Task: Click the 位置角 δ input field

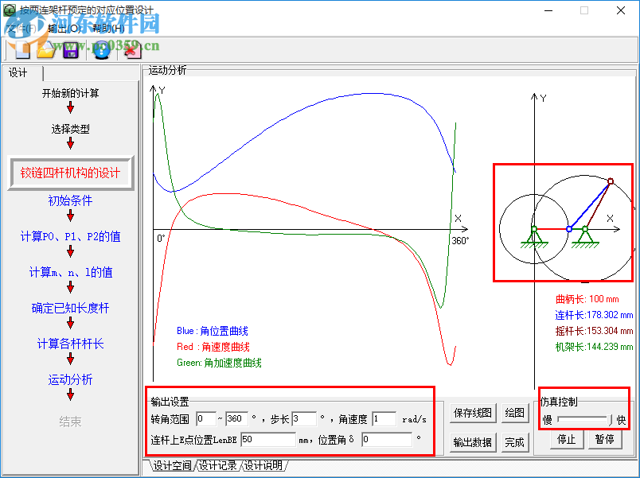Action: [x=387, y=439]
